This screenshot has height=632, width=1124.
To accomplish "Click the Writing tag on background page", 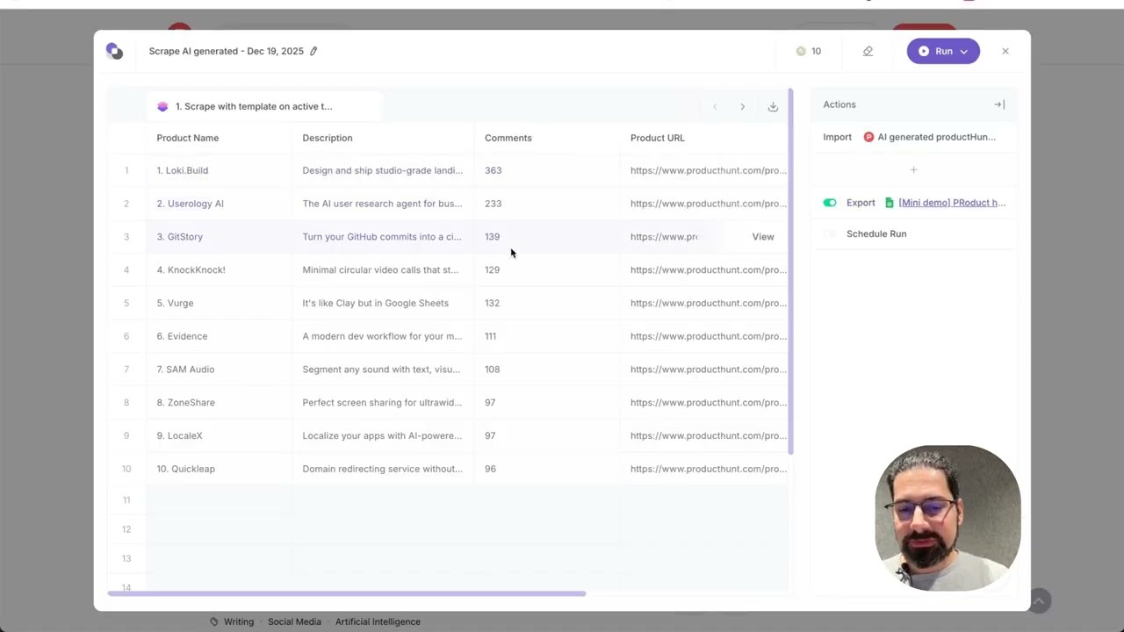I will (x=239, y=621).
